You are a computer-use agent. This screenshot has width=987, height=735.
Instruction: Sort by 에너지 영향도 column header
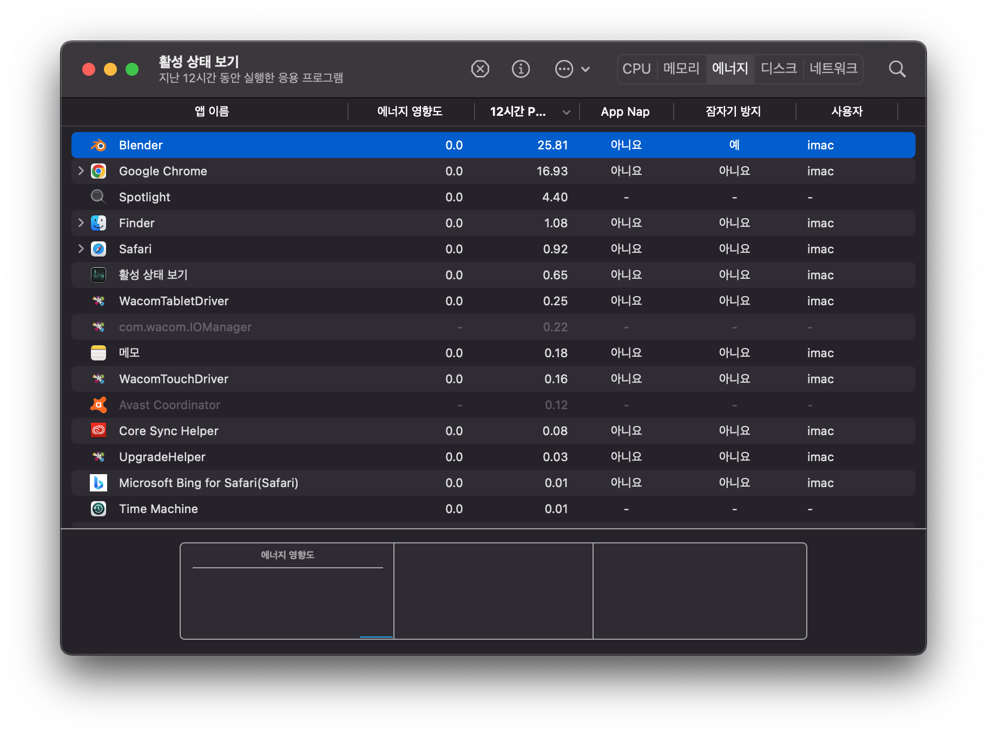[410, 111]
